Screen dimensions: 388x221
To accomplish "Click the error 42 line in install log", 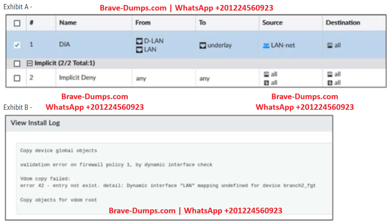I will [168, 185].
